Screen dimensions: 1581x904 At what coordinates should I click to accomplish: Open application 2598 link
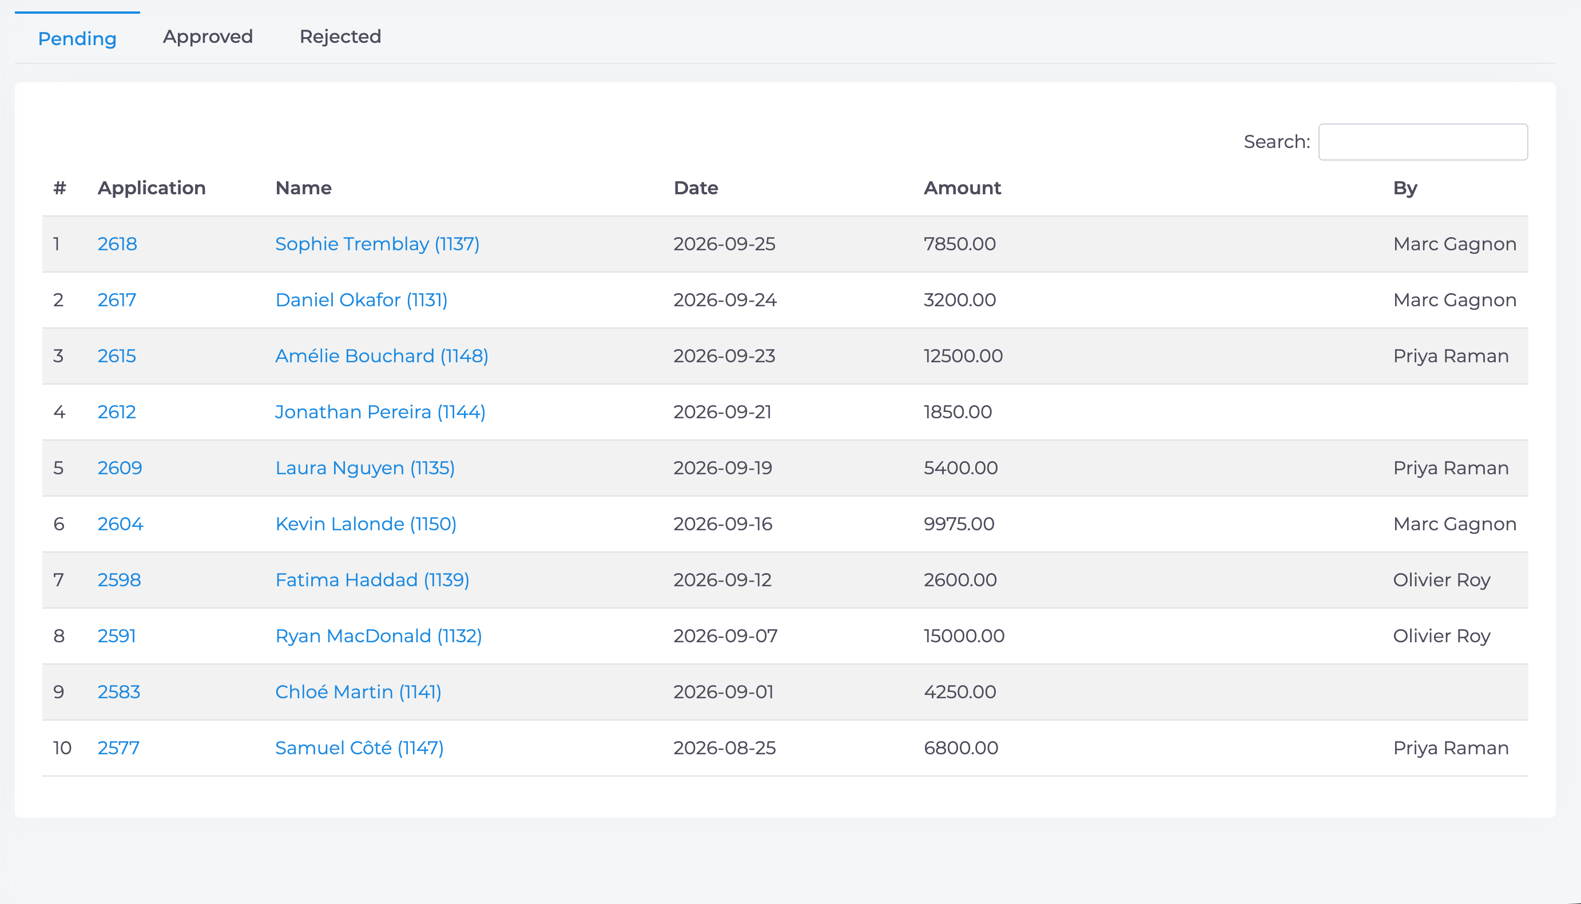pyautogui.click(x=120, y=580)
